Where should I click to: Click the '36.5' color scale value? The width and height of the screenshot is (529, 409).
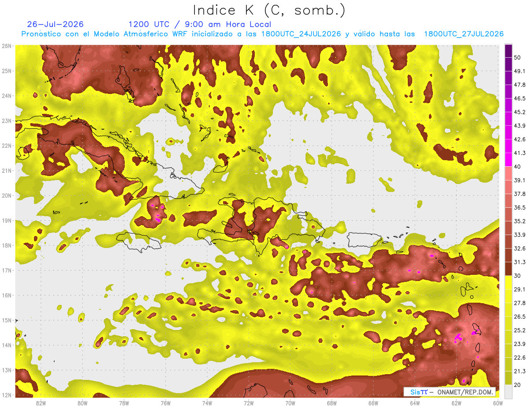tap(519, 207)
